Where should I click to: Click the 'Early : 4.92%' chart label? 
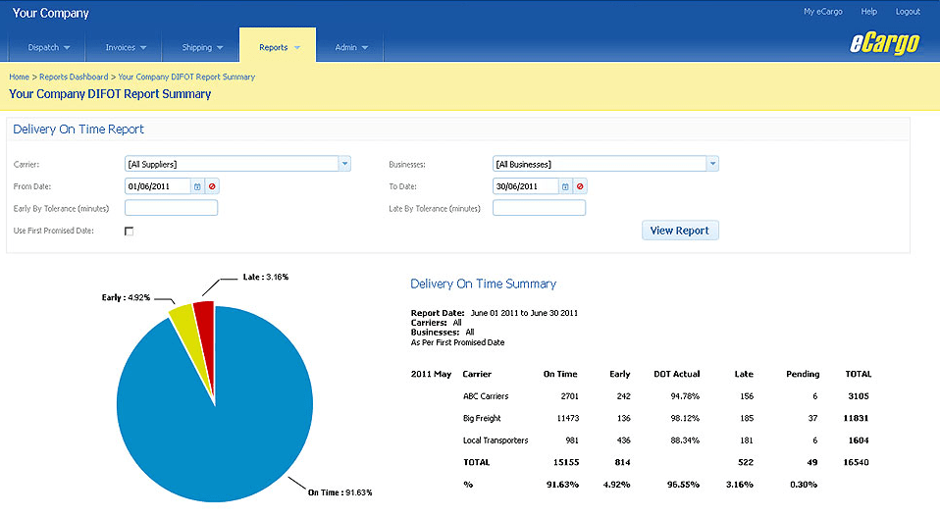126,297
